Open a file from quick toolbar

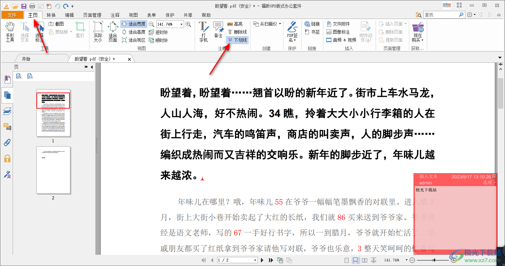(15, 6)
